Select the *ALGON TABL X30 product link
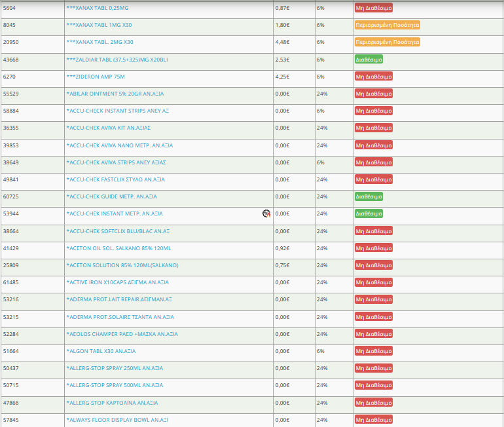The height and width of the screenshot is (427, 504). coord(101,351)
